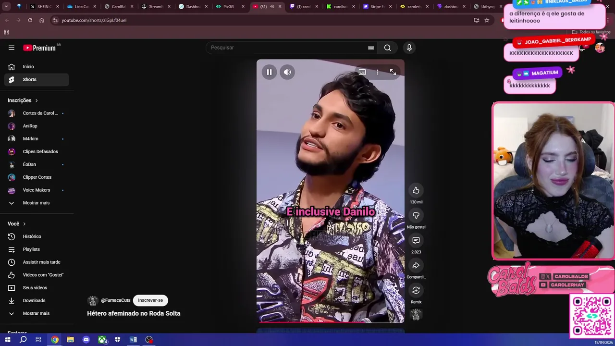Screen dimensions: 615x346
Task: Open the three-dot more options on the player
Action: click(378, 72)
